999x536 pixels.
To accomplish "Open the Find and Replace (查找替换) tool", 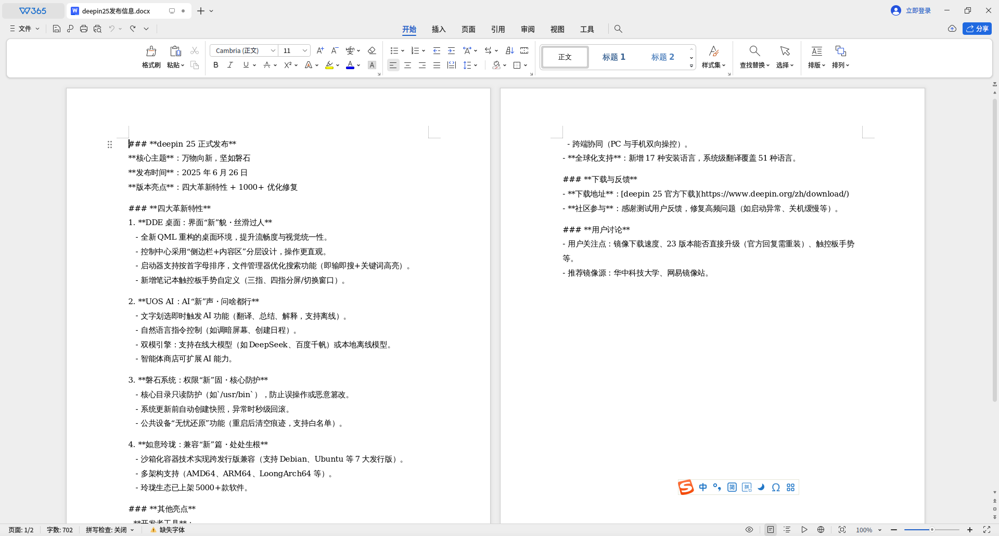I will (x=754, y=57).
